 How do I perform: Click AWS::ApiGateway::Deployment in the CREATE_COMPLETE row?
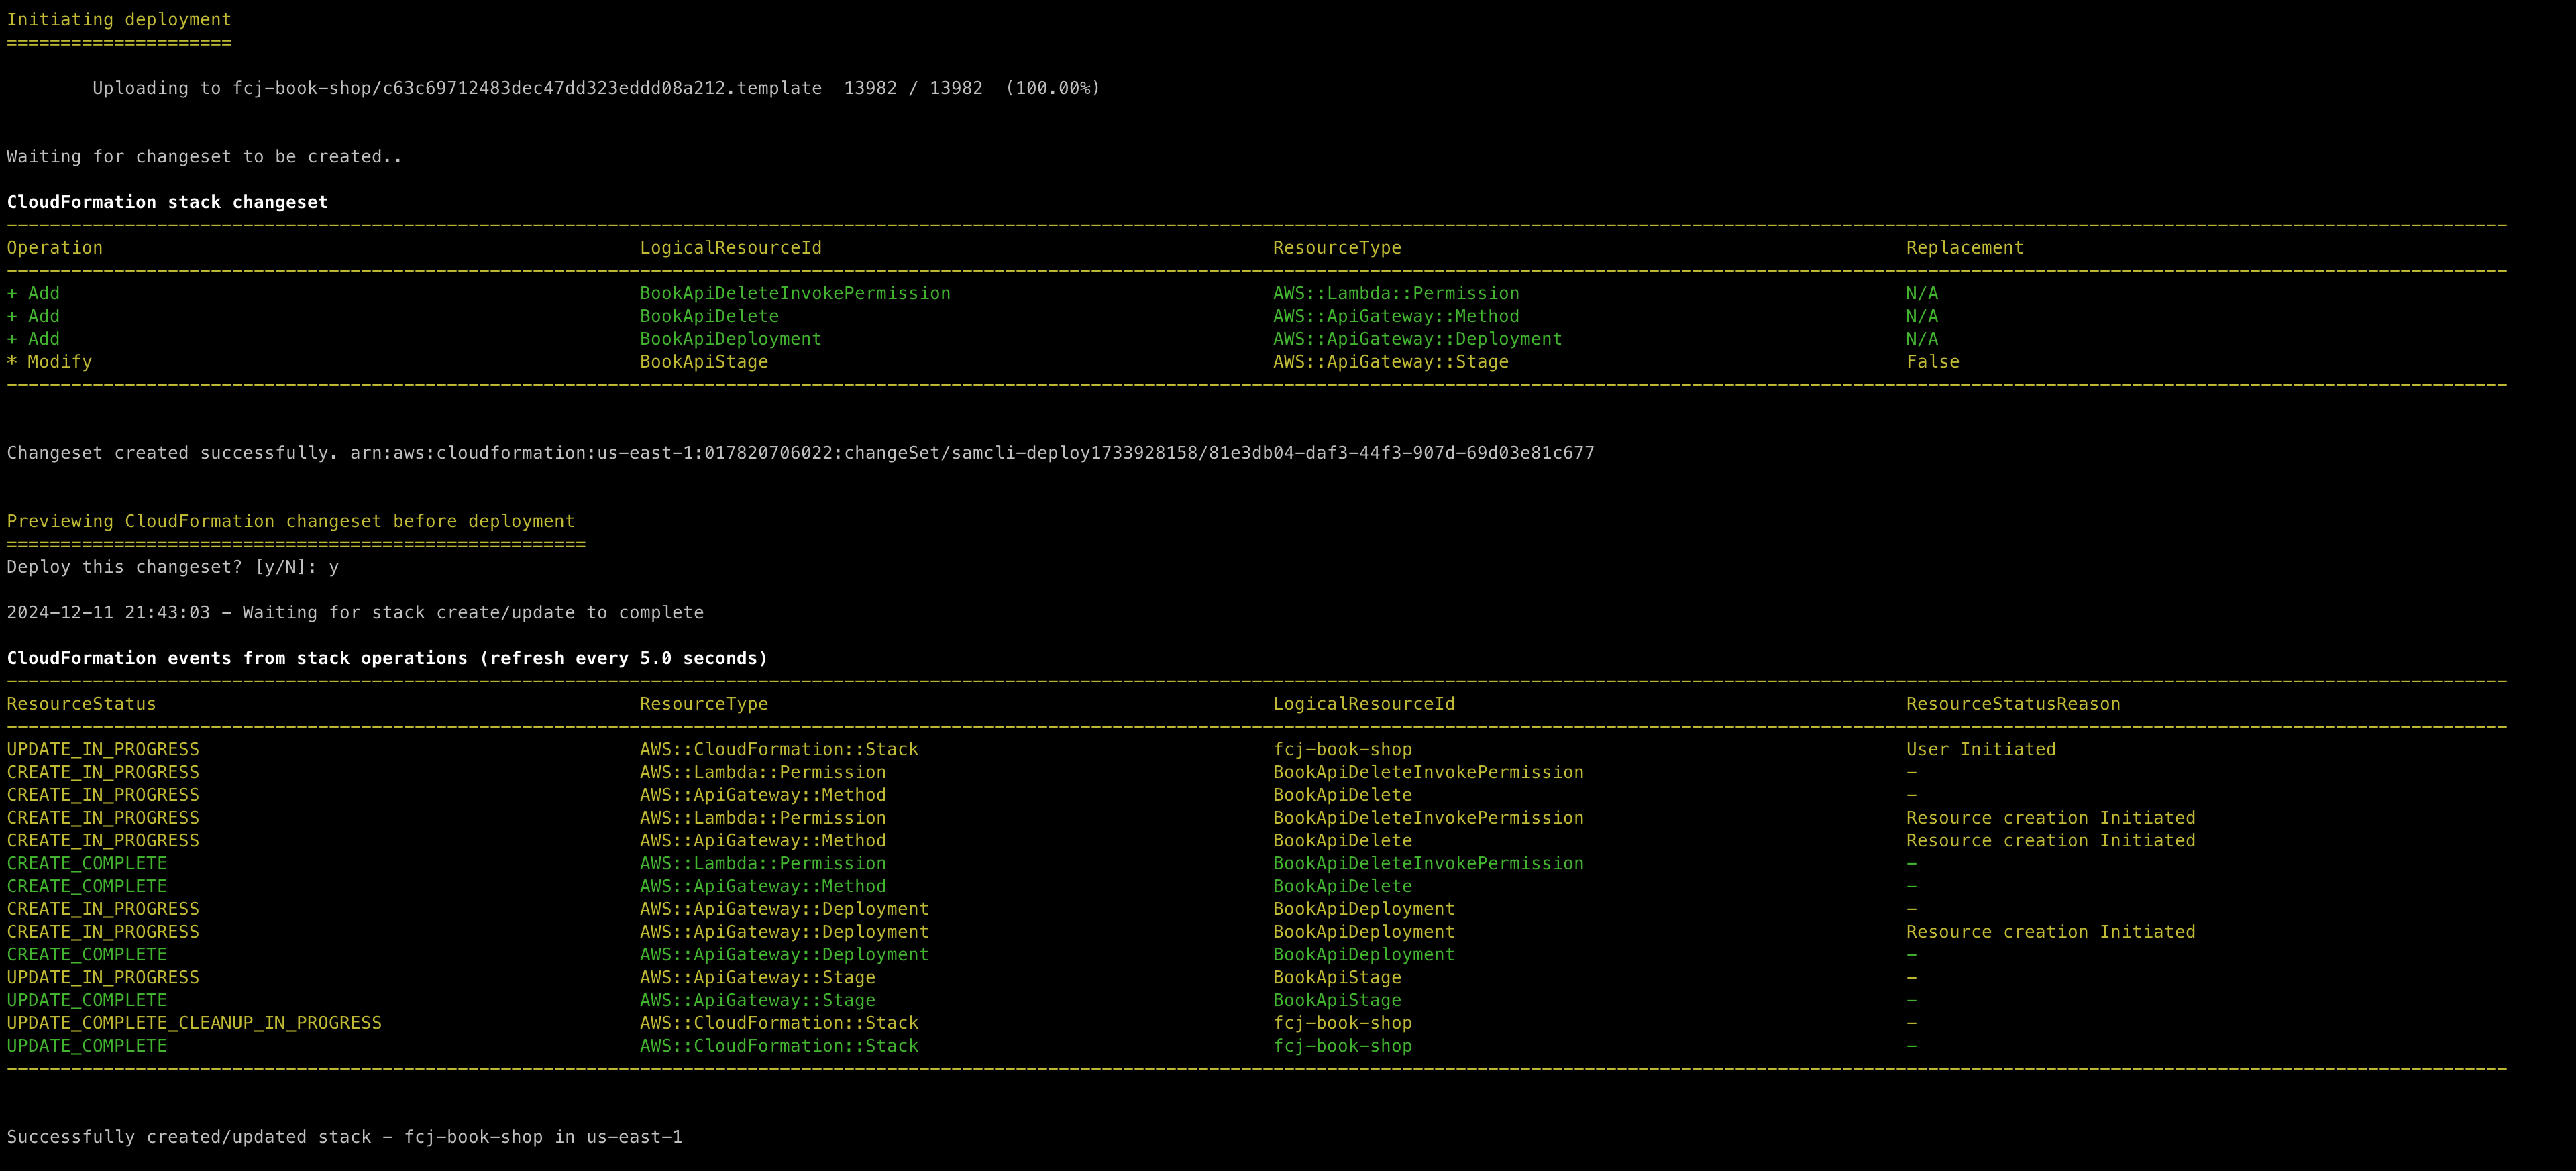click(784, 955)
